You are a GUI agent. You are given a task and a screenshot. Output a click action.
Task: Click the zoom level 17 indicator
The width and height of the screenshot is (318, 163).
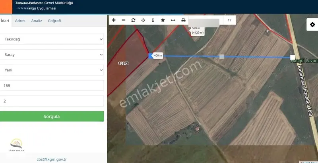click(x=229, y=20)
